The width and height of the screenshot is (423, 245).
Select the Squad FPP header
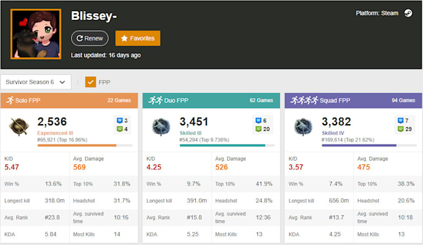(x=353, y=100)
